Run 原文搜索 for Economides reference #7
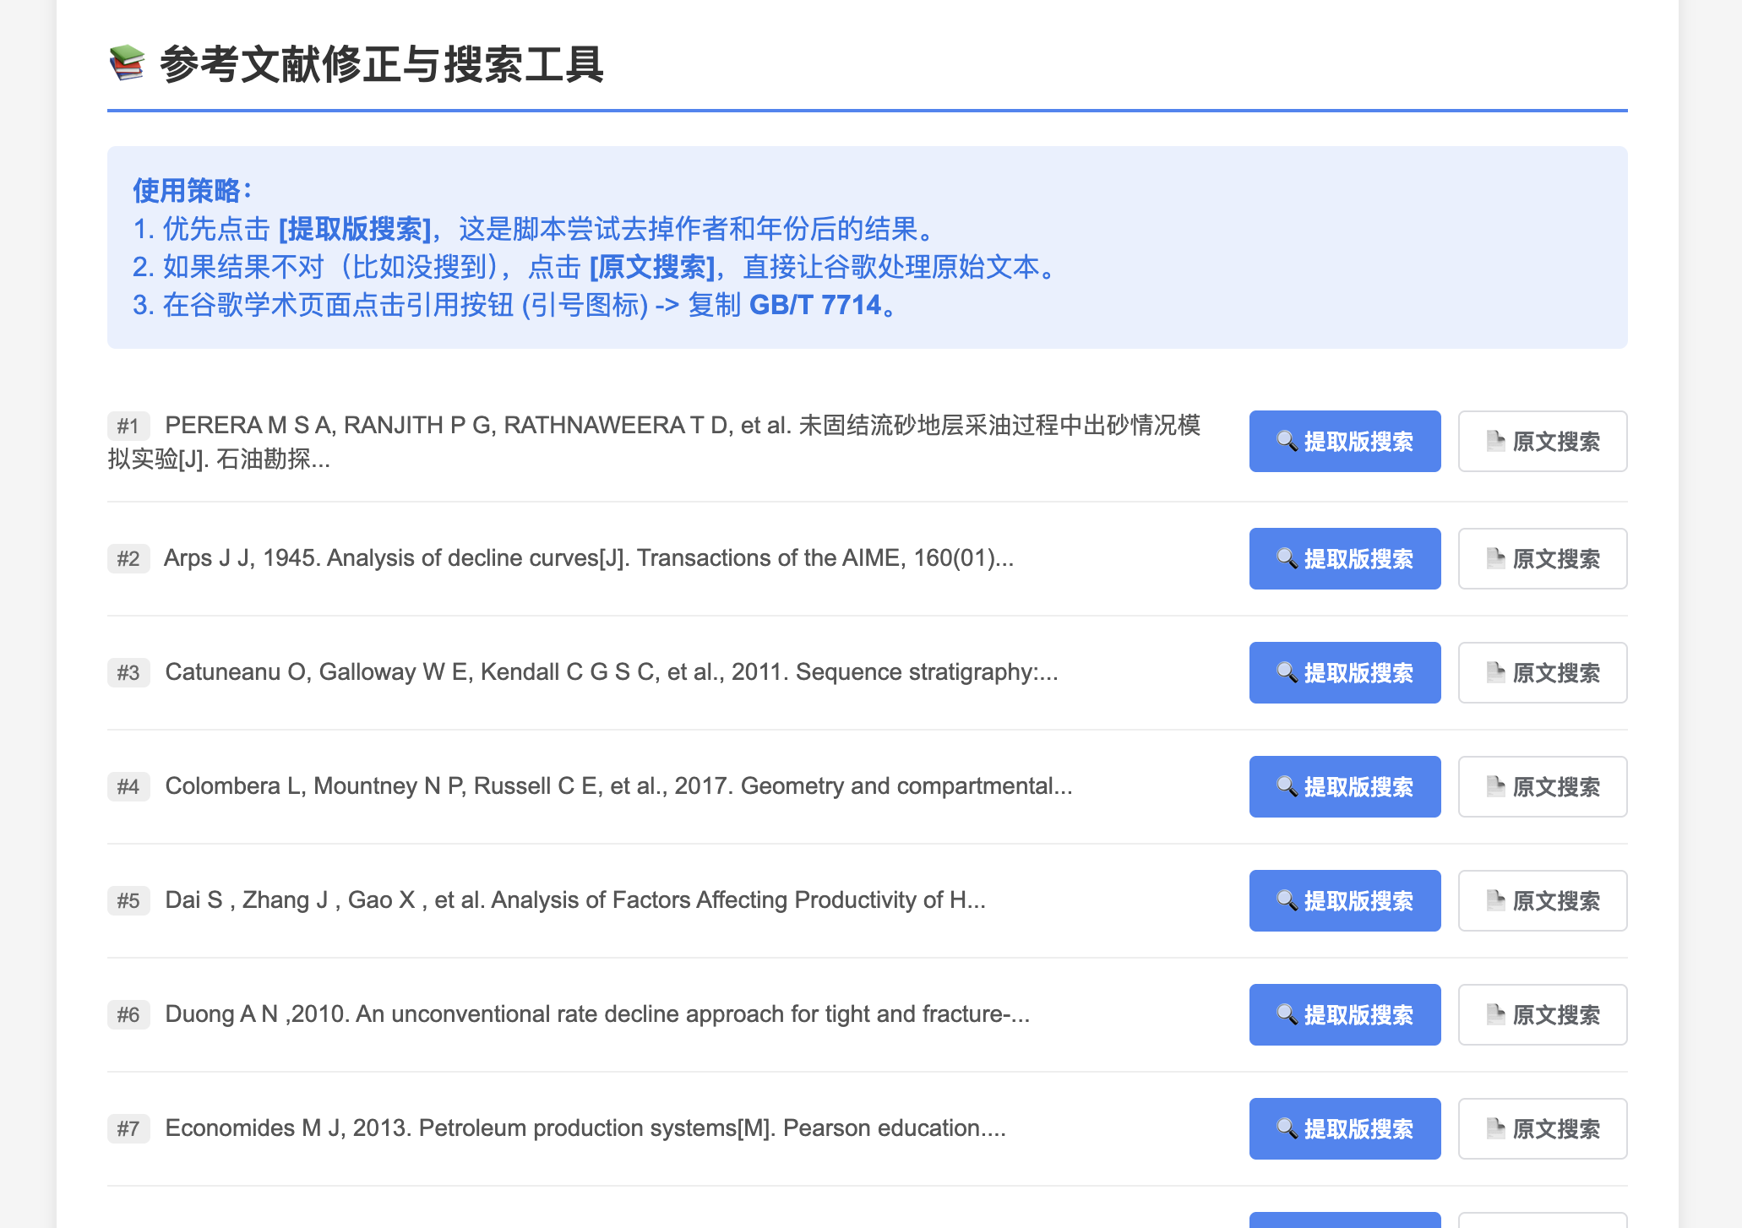1742x1228 pixels. 1542,1128
